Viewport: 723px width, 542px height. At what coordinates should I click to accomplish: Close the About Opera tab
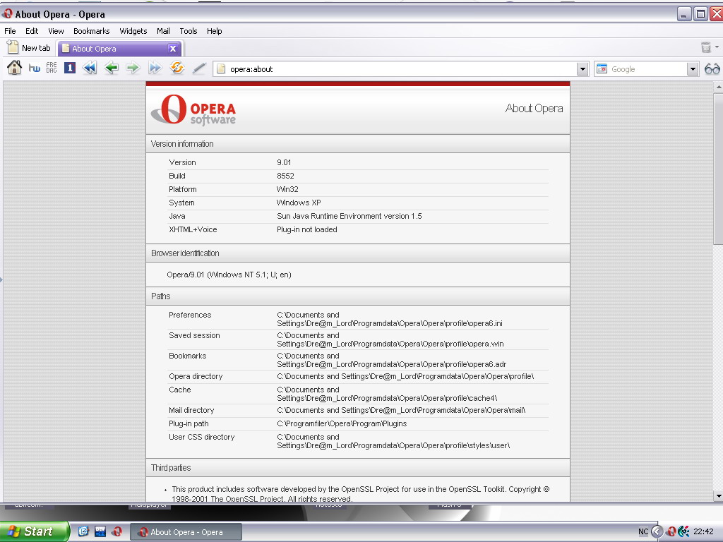pos(173,49)
